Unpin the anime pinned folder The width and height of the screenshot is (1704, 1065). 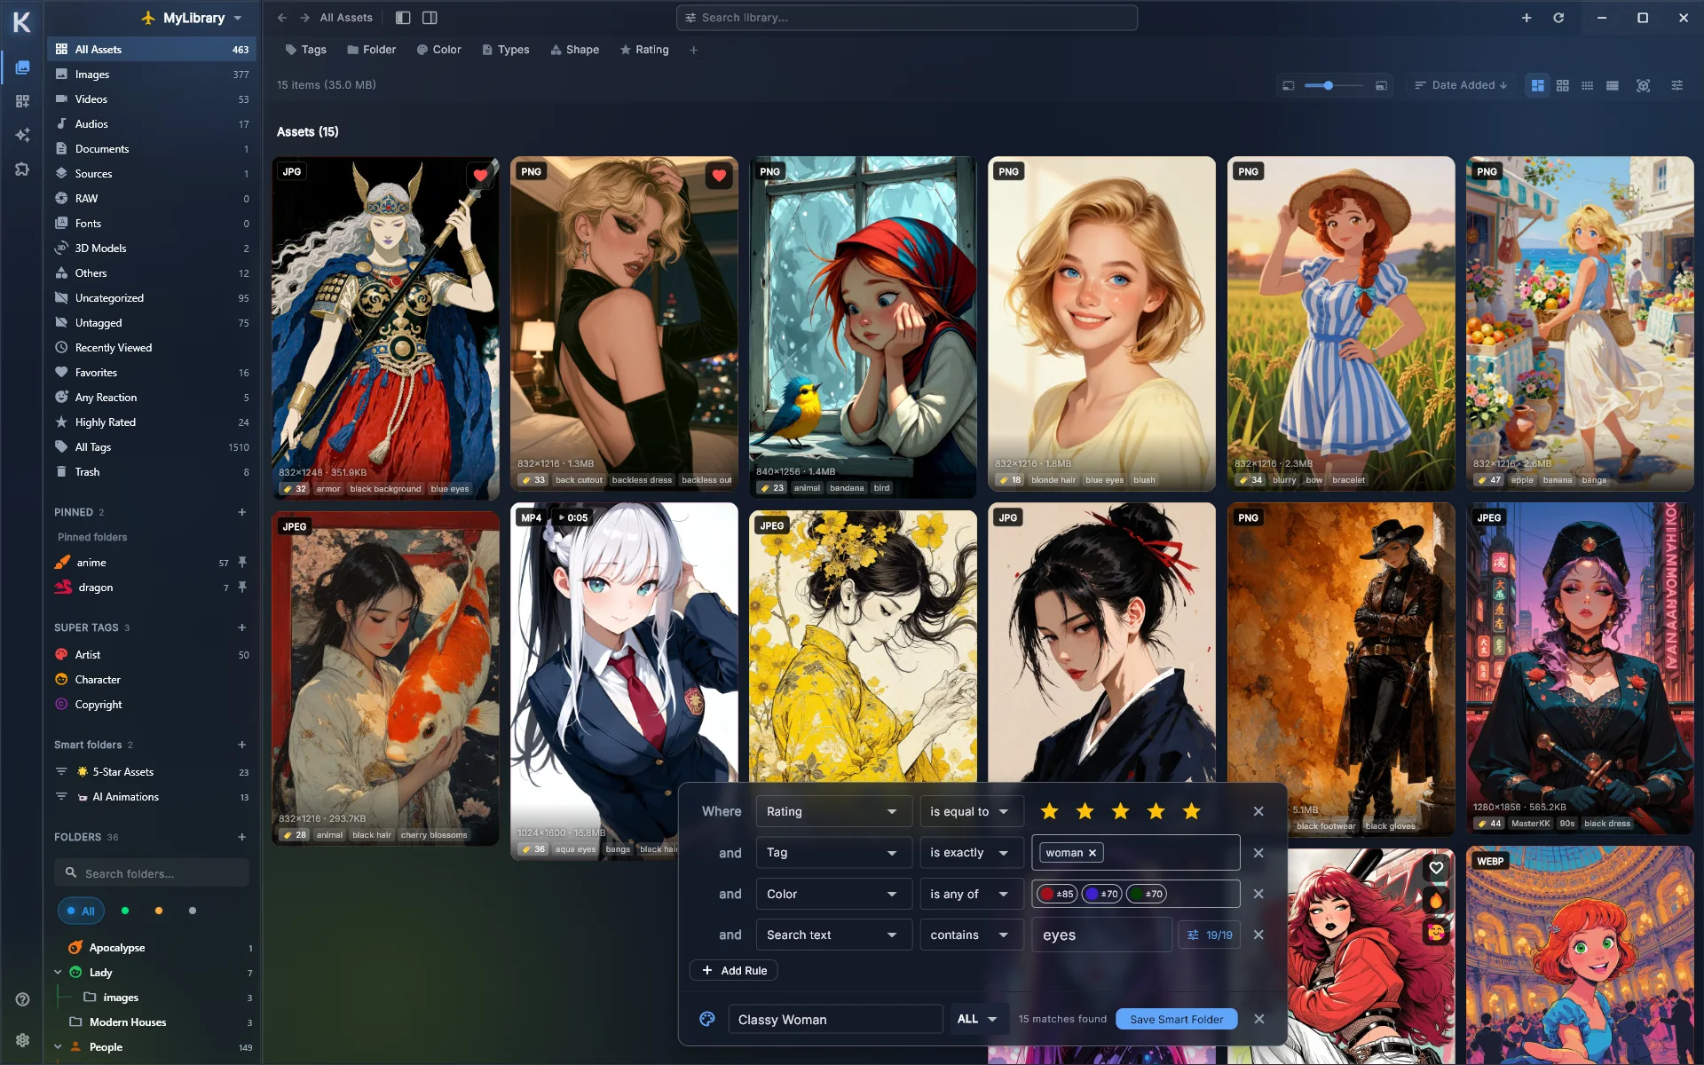coord(242,562)
